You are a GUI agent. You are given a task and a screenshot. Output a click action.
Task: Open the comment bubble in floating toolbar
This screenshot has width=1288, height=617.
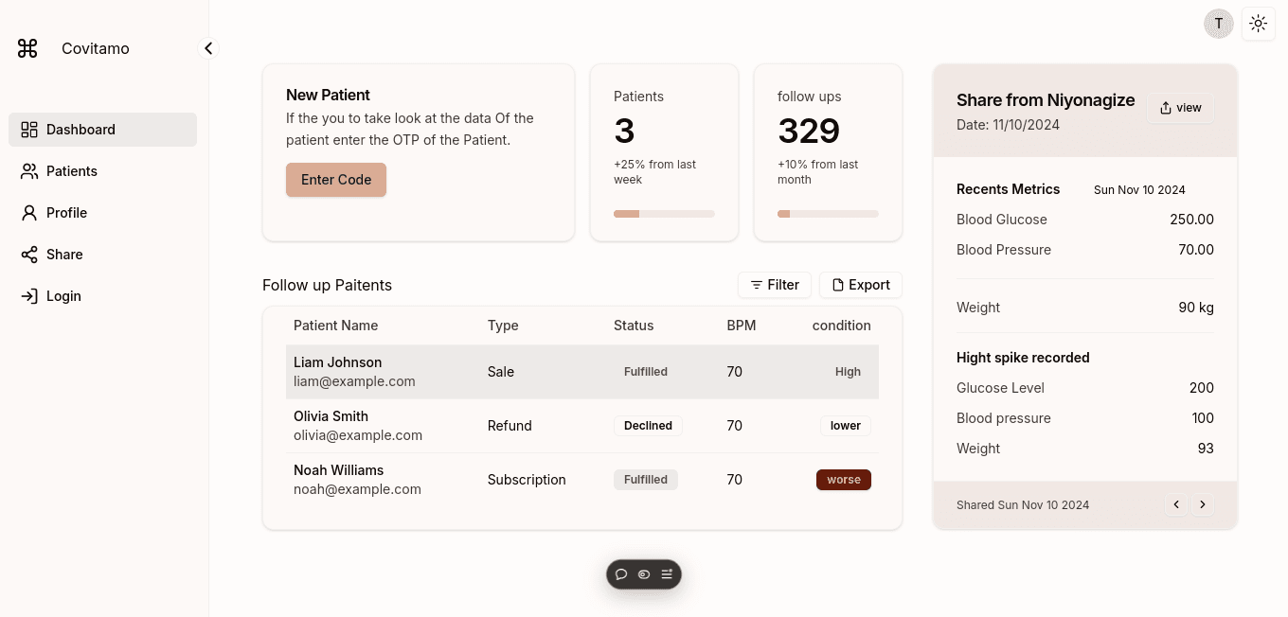[x=621, y=574]
